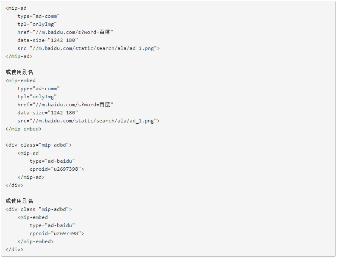Click tpl="onlyImg" inside the mip-embed block

click(x=37, y=97)
